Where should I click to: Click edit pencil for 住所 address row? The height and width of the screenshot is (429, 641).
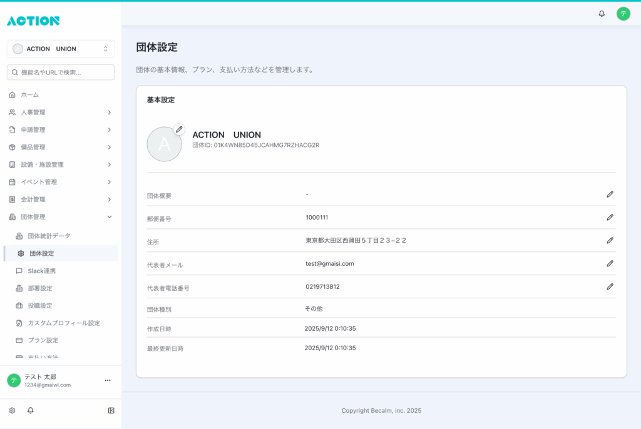click(x=610, y=241)
